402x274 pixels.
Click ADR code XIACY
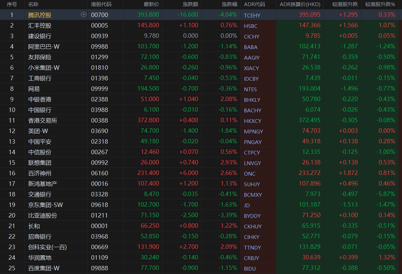coord(251,68)
